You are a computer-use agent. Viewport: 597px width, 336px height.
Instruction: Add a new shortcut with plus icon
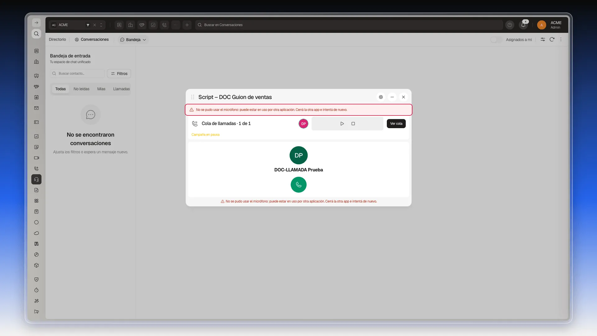click(187, 25)
